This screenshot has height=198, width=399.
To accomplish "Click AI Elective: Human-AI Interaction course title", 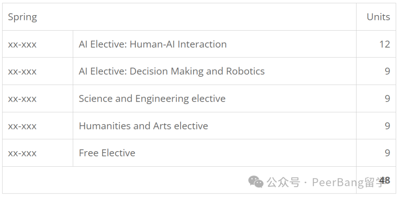I will [153, 44].
